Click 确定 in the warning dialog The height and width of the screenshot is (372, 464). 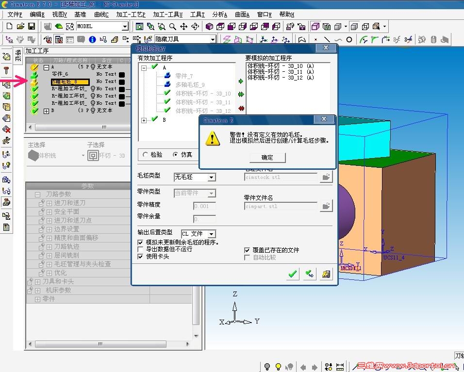[267, 158]
